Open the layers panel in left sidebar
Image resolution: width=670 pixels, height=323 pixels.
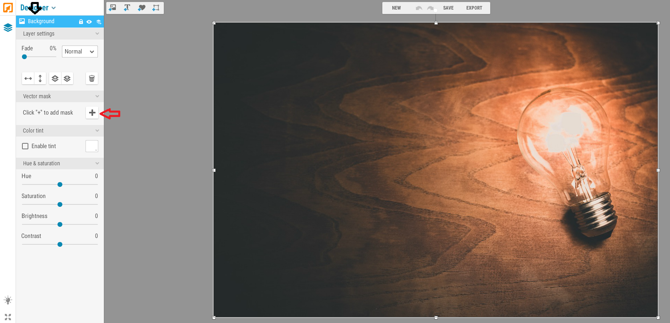click(x=8, y=28)
